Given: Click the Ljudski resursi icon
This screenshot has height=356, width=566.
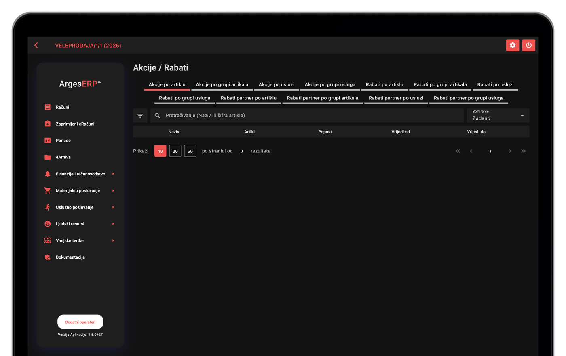Looking at the screenshot, I should (x=48, y=224).
